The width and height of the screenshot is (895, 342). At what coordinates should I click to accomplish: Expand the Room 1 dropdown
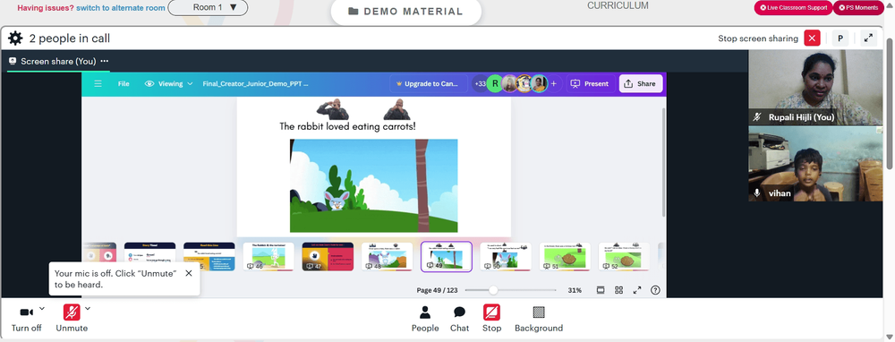pos(208,7)
